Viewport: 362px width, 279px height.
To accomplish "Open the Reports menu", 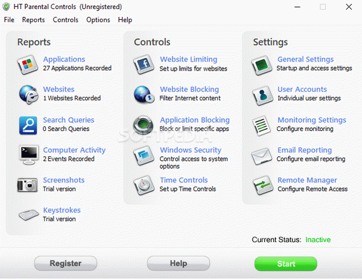I will coord(33,20).
